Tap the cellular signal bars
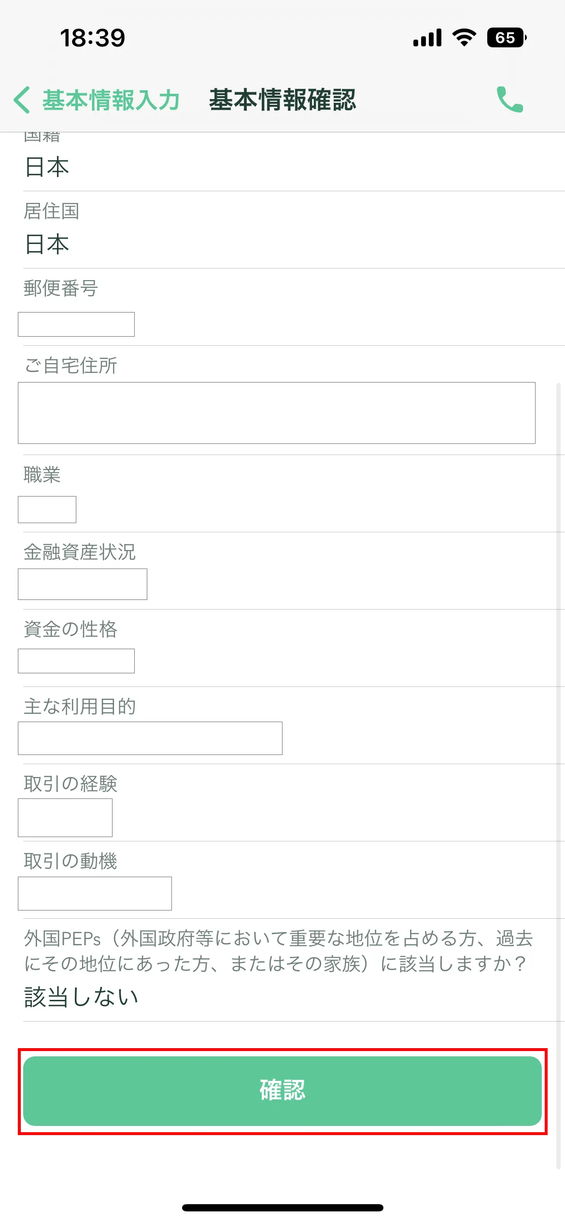Viewport: 565px width, 1223px height. 427,38
